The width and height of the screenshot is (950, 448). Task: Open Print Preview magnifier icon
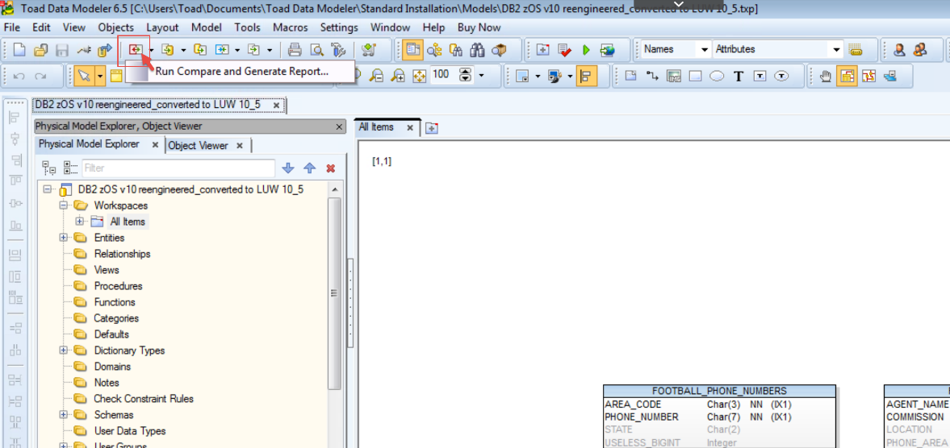click(316, 50)
